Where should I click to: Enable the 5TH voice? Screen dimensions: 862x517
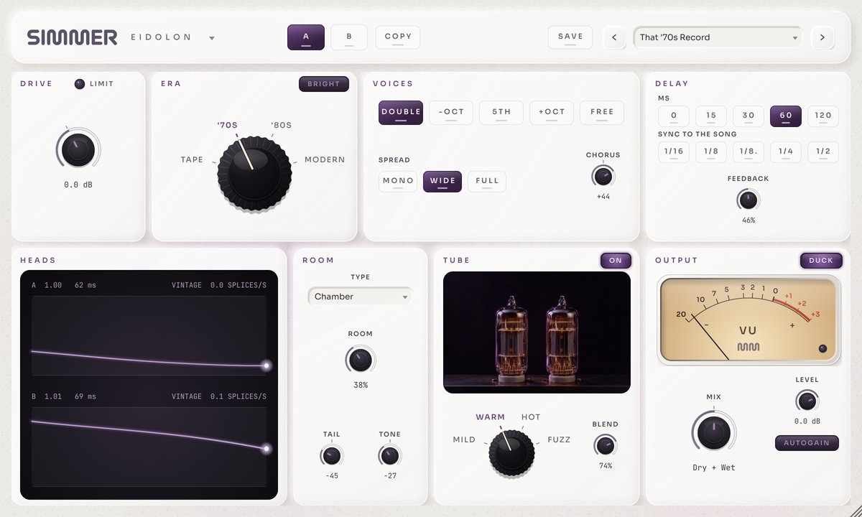(x=501, y=113)
